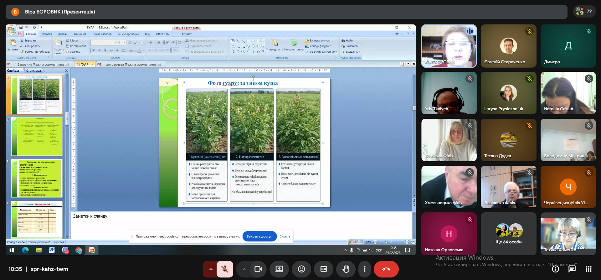Viewport: 601px width, 280px height.
Task: Unmute the microphone
Action: pos(225,269)
